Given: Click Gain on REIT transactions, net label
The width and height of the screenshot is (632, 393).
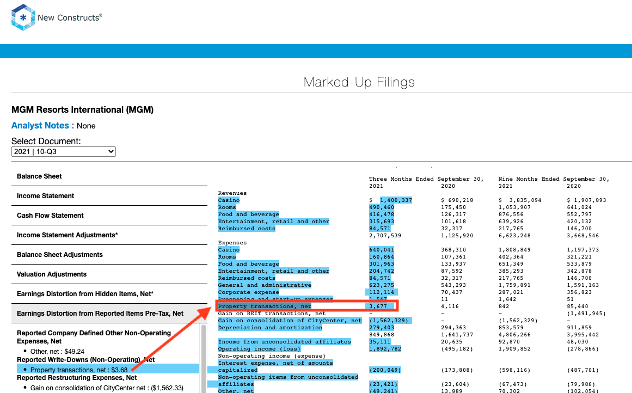Looking at the screenshot, I should coord(272,313).
